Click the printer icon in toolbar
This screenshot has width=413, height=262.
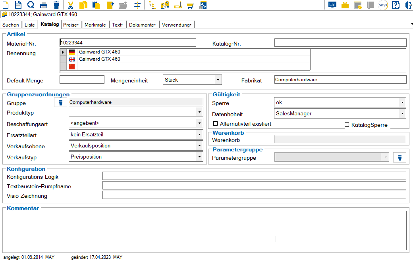click(x=44, y=5)
